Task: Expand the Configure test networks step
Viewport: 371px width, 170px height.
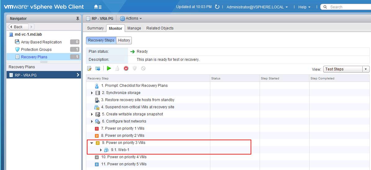Action: pyautogui.click(x=92, y=122)
